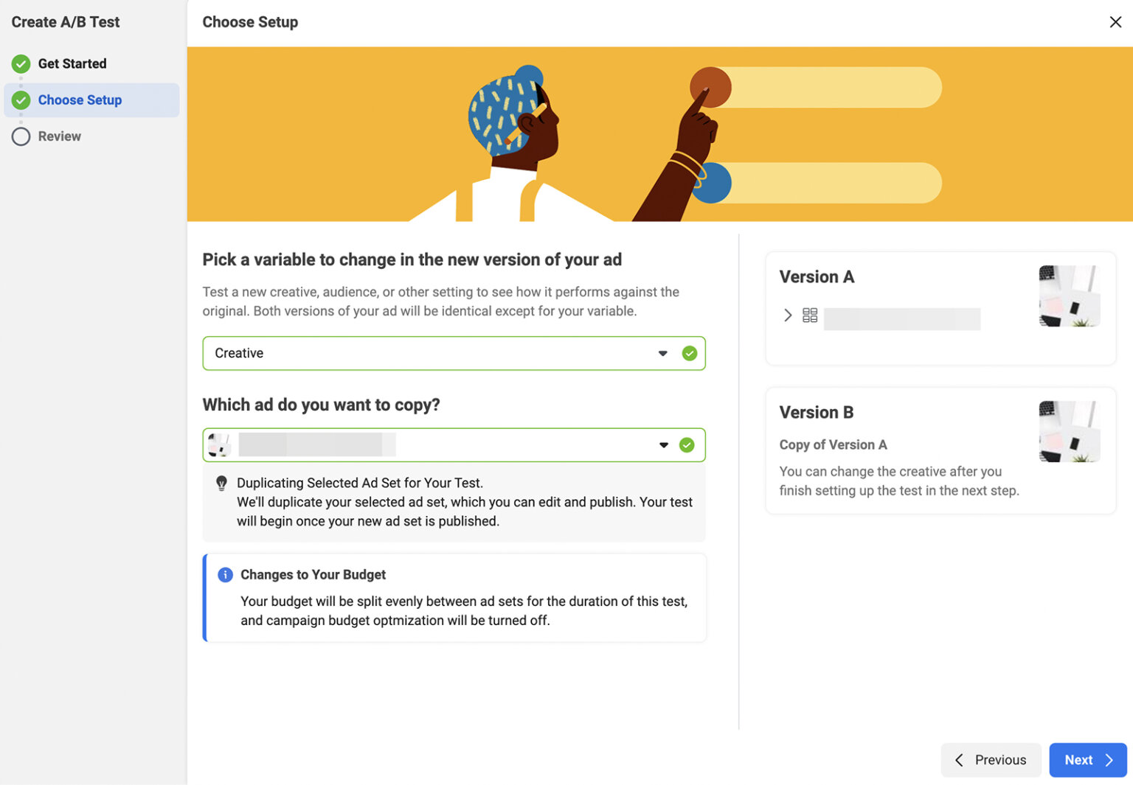Screen dimensions: 1133x785
Task: Click the grid icon under Version A
Action: click(810, 315)
